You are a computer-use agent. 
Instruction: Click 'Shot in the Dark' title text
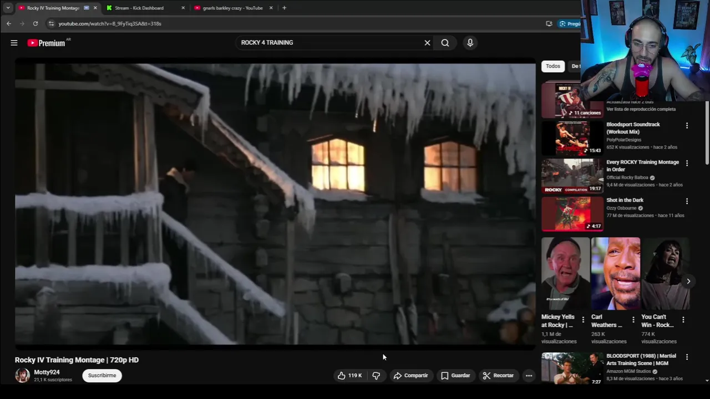625,200
